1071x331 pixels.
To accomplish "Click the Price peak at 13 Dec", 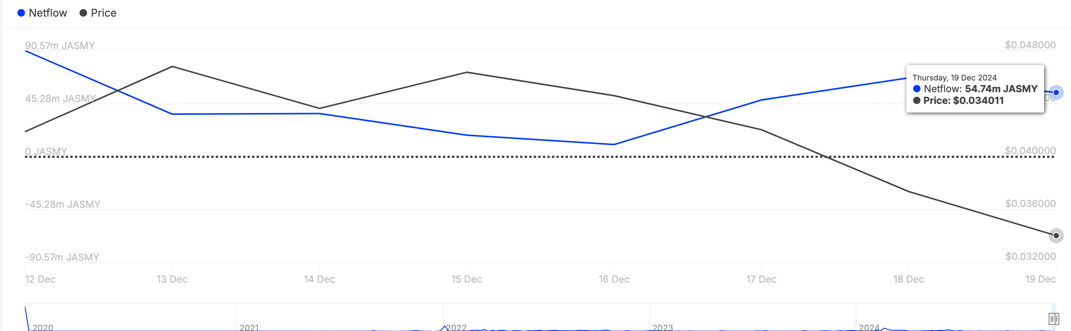I will point(172,67).
